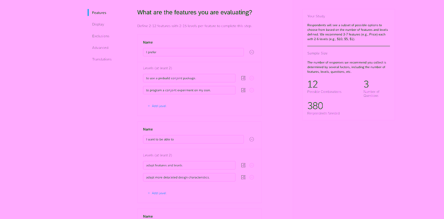Screen dimensions: 444x219
Task: Switch to the Exclusions section
Action: click(x=101, y=36)
